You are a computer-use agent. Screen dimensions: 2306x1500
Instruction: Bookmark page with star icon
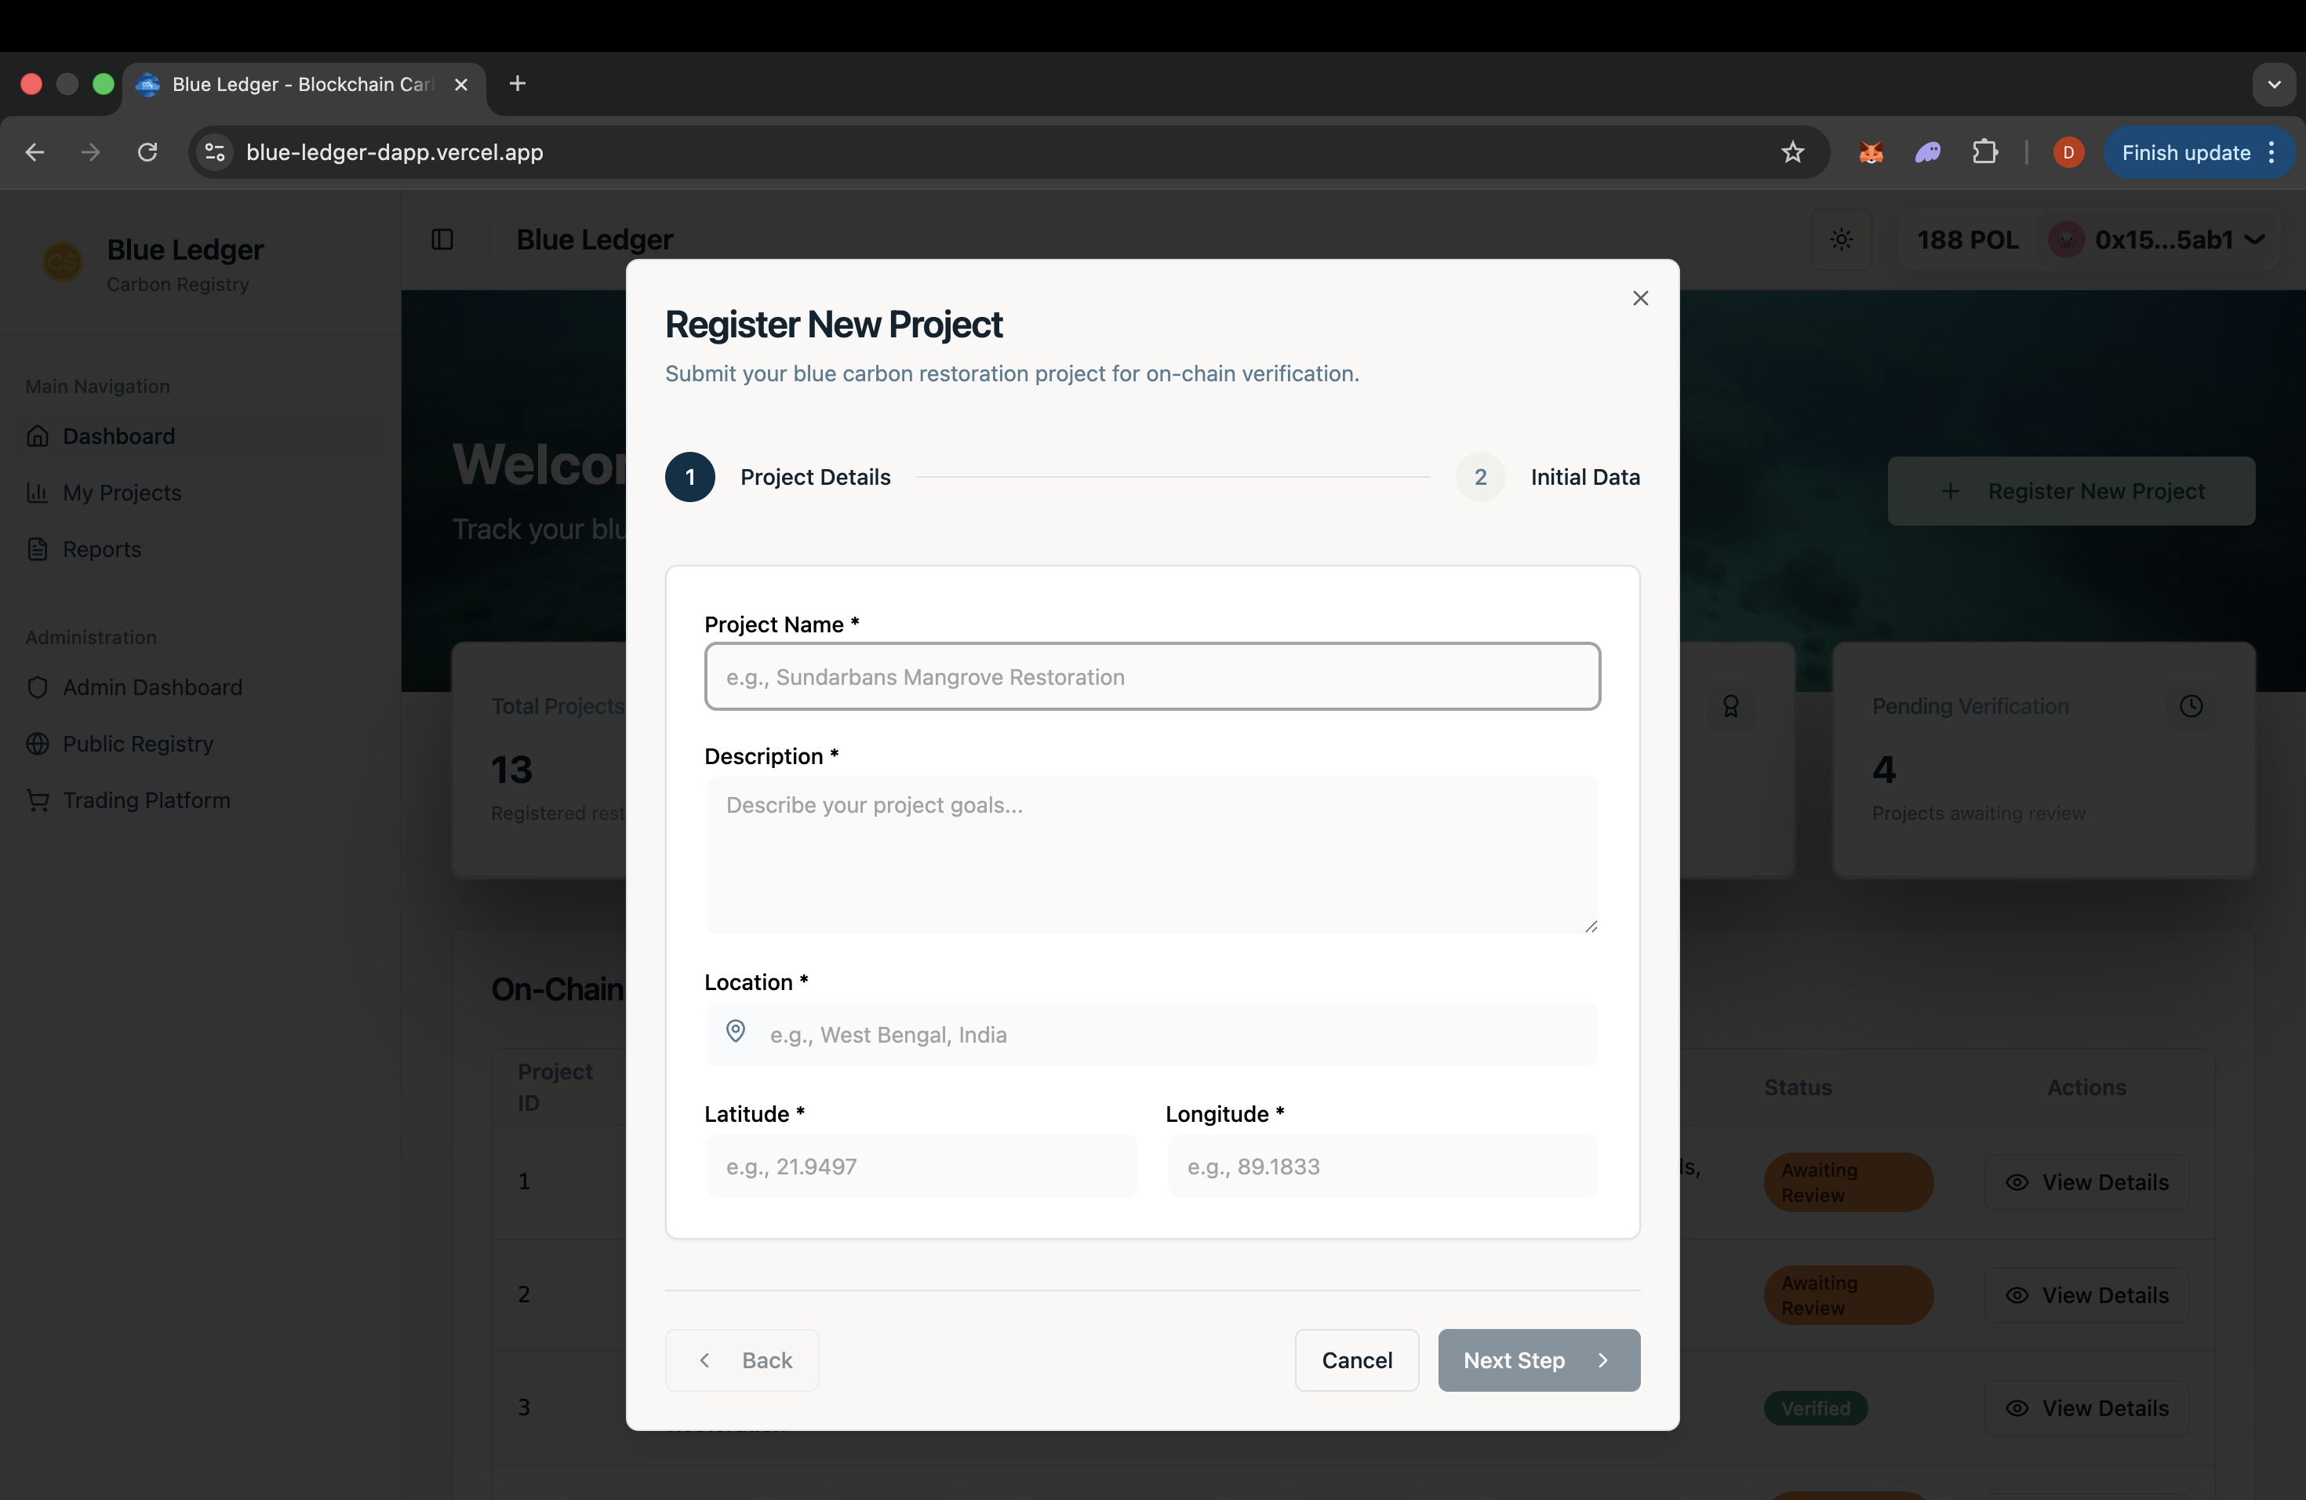click(1792, 152)
